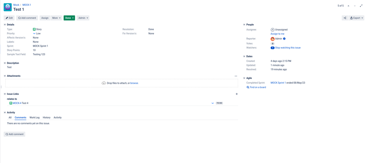Click the Story type icon in Details
The height and width of the screenshot is (163, 370).
pyautogui.click(x=34, y=30)
